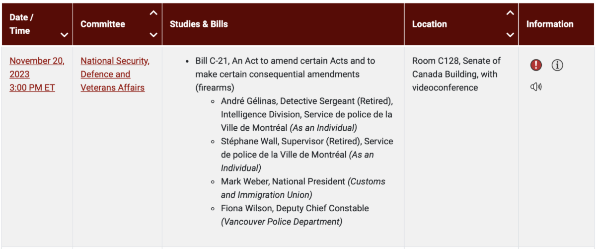Click the Studies & Bills column header
Image resolution: width=596 pixels, height=249 pixels.
pos(199,24)
